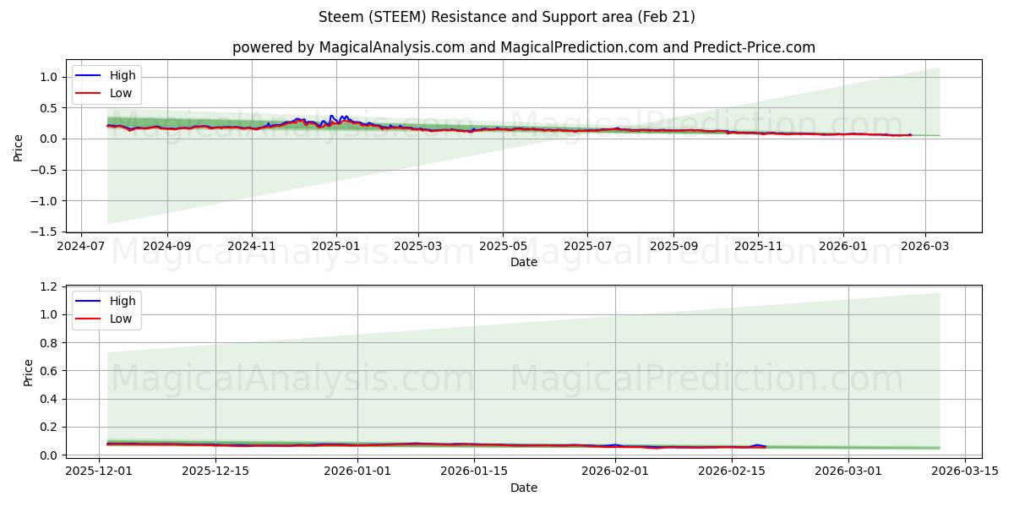Click the '2024-11' x-axis label
1014x507 pixels.
coord(252,247)
